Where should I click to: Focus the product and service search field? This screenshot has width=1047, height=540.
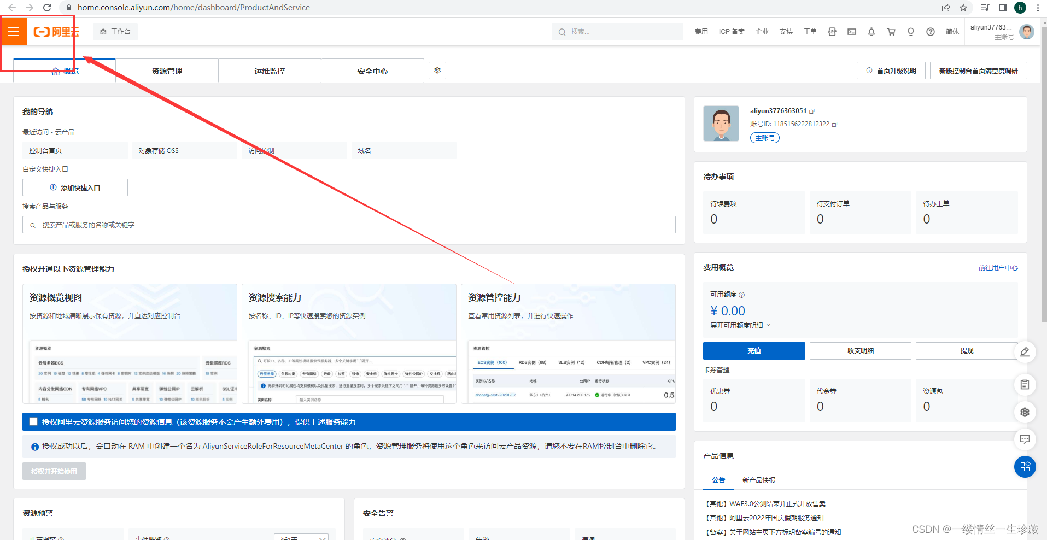(x=349, y=225)
